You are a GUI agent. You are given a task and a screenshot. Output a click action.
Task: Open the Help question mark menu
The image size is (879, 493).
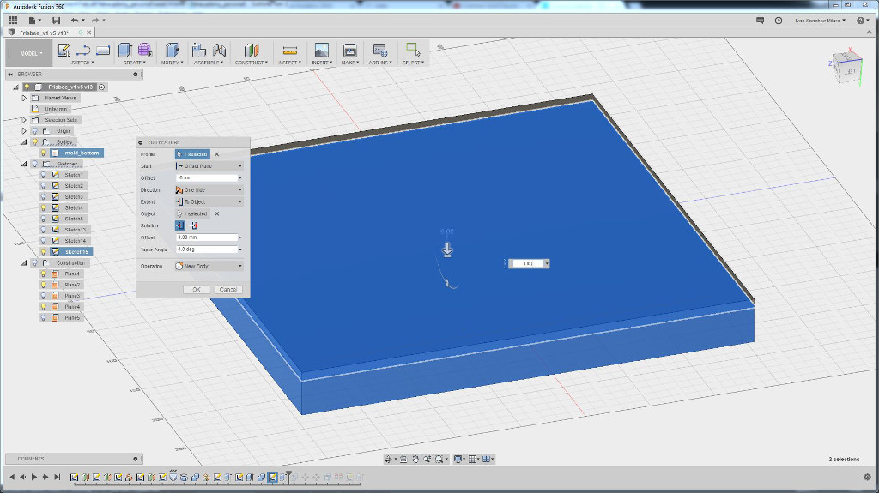pos(862,21)
